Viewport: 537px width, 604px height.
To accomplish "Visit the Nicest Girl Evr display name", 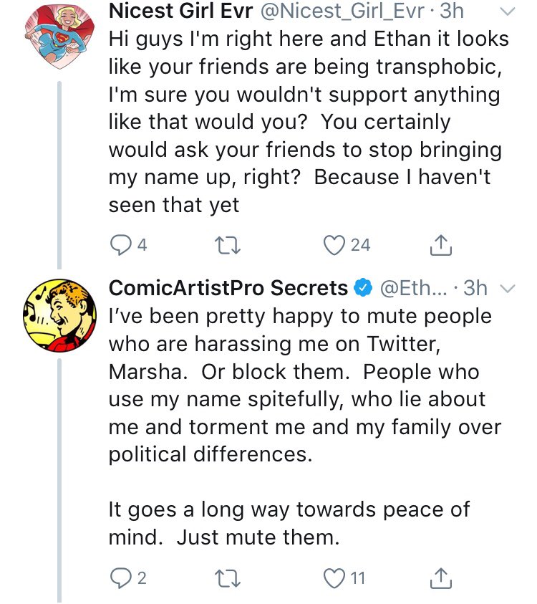I will [179, 11].
